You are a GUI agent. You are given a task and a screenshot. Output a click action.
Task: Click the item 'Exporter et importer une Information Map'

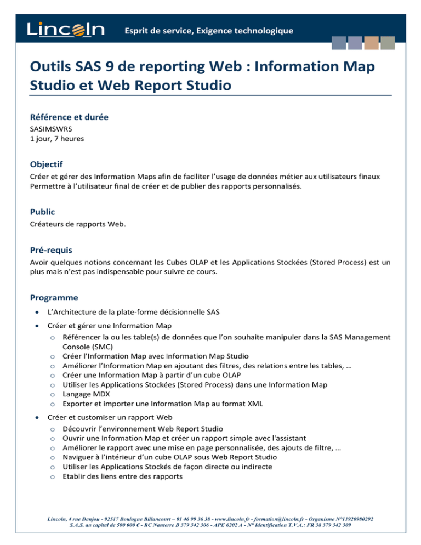(x=163, y=404)
